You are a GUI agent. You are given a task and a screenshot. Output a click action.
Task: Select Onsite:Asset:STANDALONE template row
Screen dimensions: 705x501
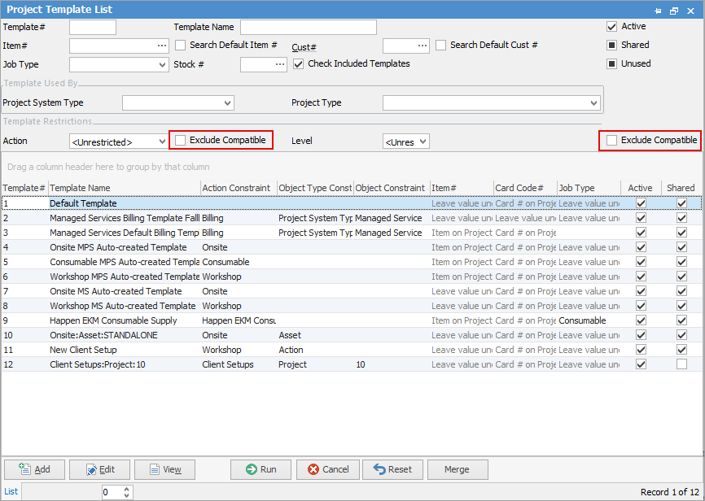tap(351, 335)
